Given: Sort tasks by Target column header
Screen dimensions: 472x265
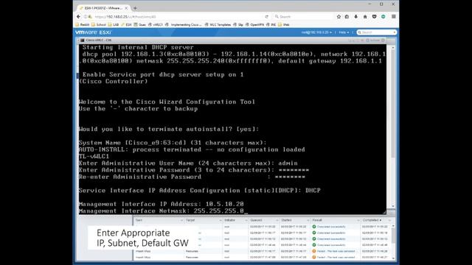Looking at the screenshot, I should click(190, 220).
